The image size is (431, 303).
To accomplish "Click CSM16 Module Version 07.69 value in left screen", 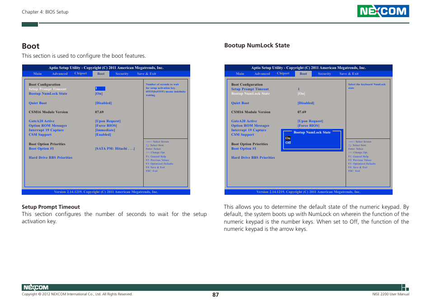I will (x=99, y=112).
